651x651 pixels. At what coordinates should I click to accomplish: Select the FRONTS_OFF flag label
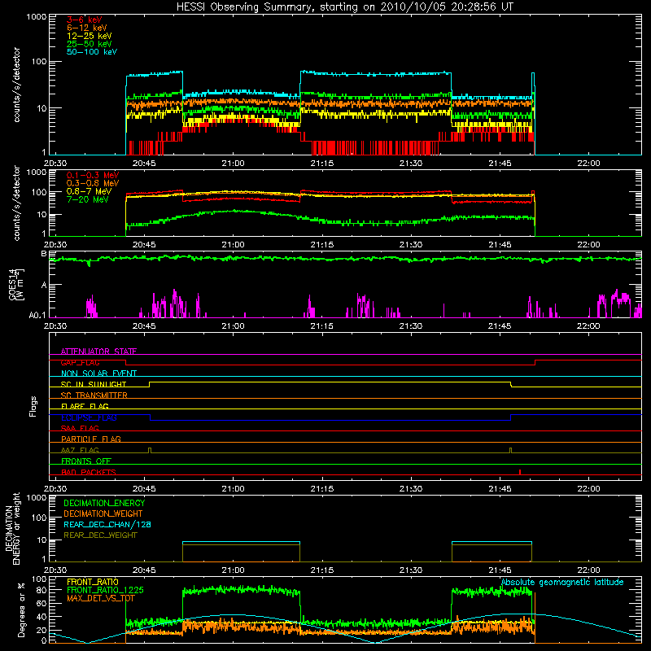[86, 461]
